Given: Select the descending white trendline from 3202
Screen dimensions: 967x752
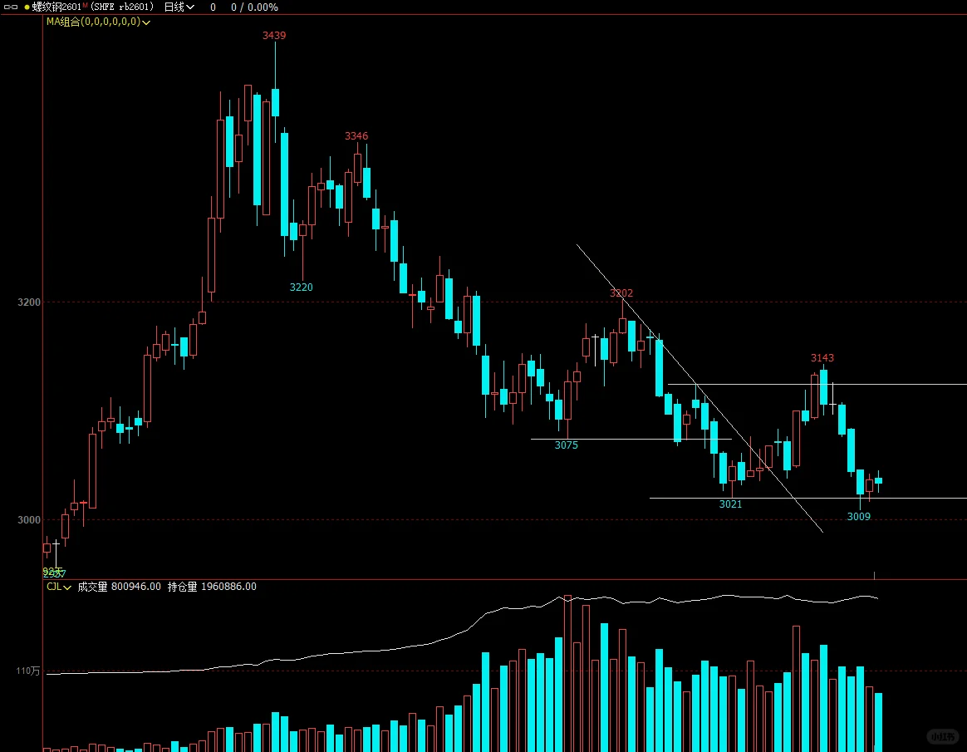Looking at the screenshot, I should coord(699,388).
